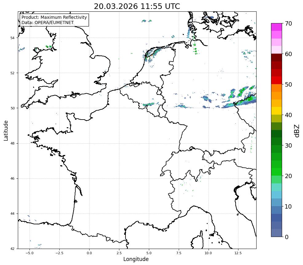The image size is (303, 265).
Task: Click colorbar tick value 30
Action: pyautogui.click(x=288, y=145)
